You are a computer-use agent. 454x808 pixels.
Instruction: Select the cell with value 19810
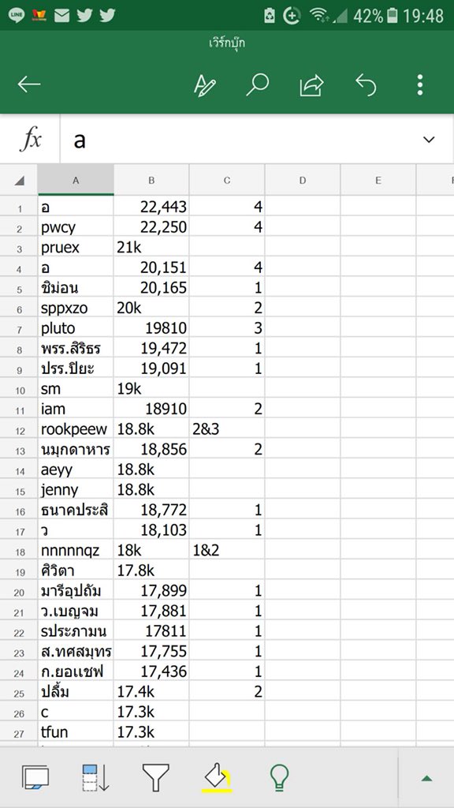(x=151, y=328)
